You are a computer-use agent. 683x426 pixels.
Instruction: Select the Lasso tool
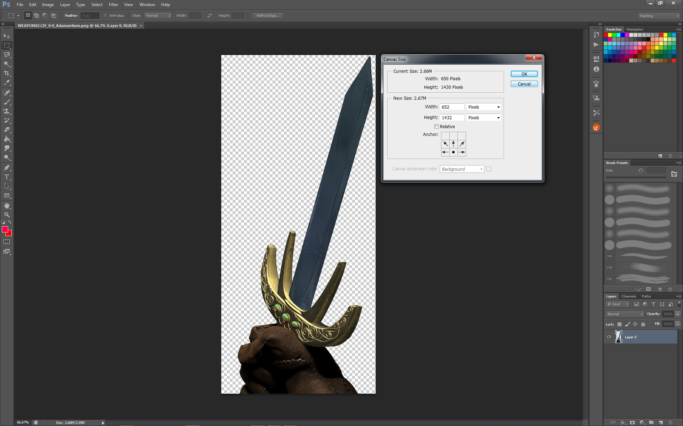click(x=7, y=55)
